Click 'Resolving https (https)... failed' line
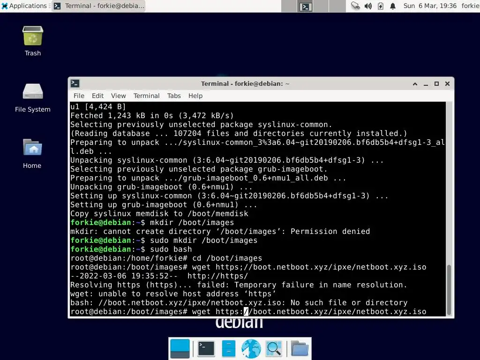480x360 pixels. 239,285
